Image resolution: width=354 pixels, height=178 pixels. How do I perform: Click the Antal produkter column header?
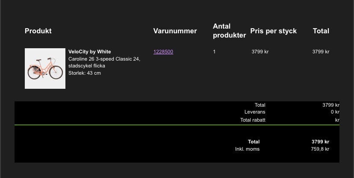[229, 31]
